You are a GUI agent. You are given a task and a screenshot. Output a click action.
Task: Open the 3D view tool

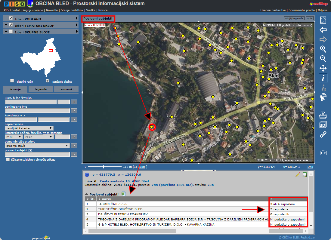(x=323, y=125)
